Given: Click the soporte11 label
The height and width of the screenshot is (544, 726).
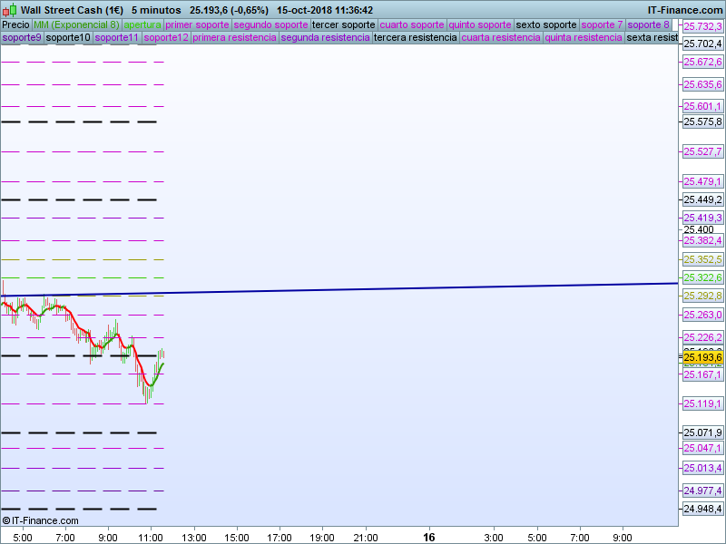Looking at the screenshot, I should (117, 37).
